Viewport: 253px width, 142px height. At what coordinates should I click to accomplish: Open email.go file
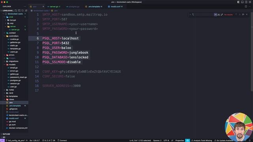coord(14,68)
